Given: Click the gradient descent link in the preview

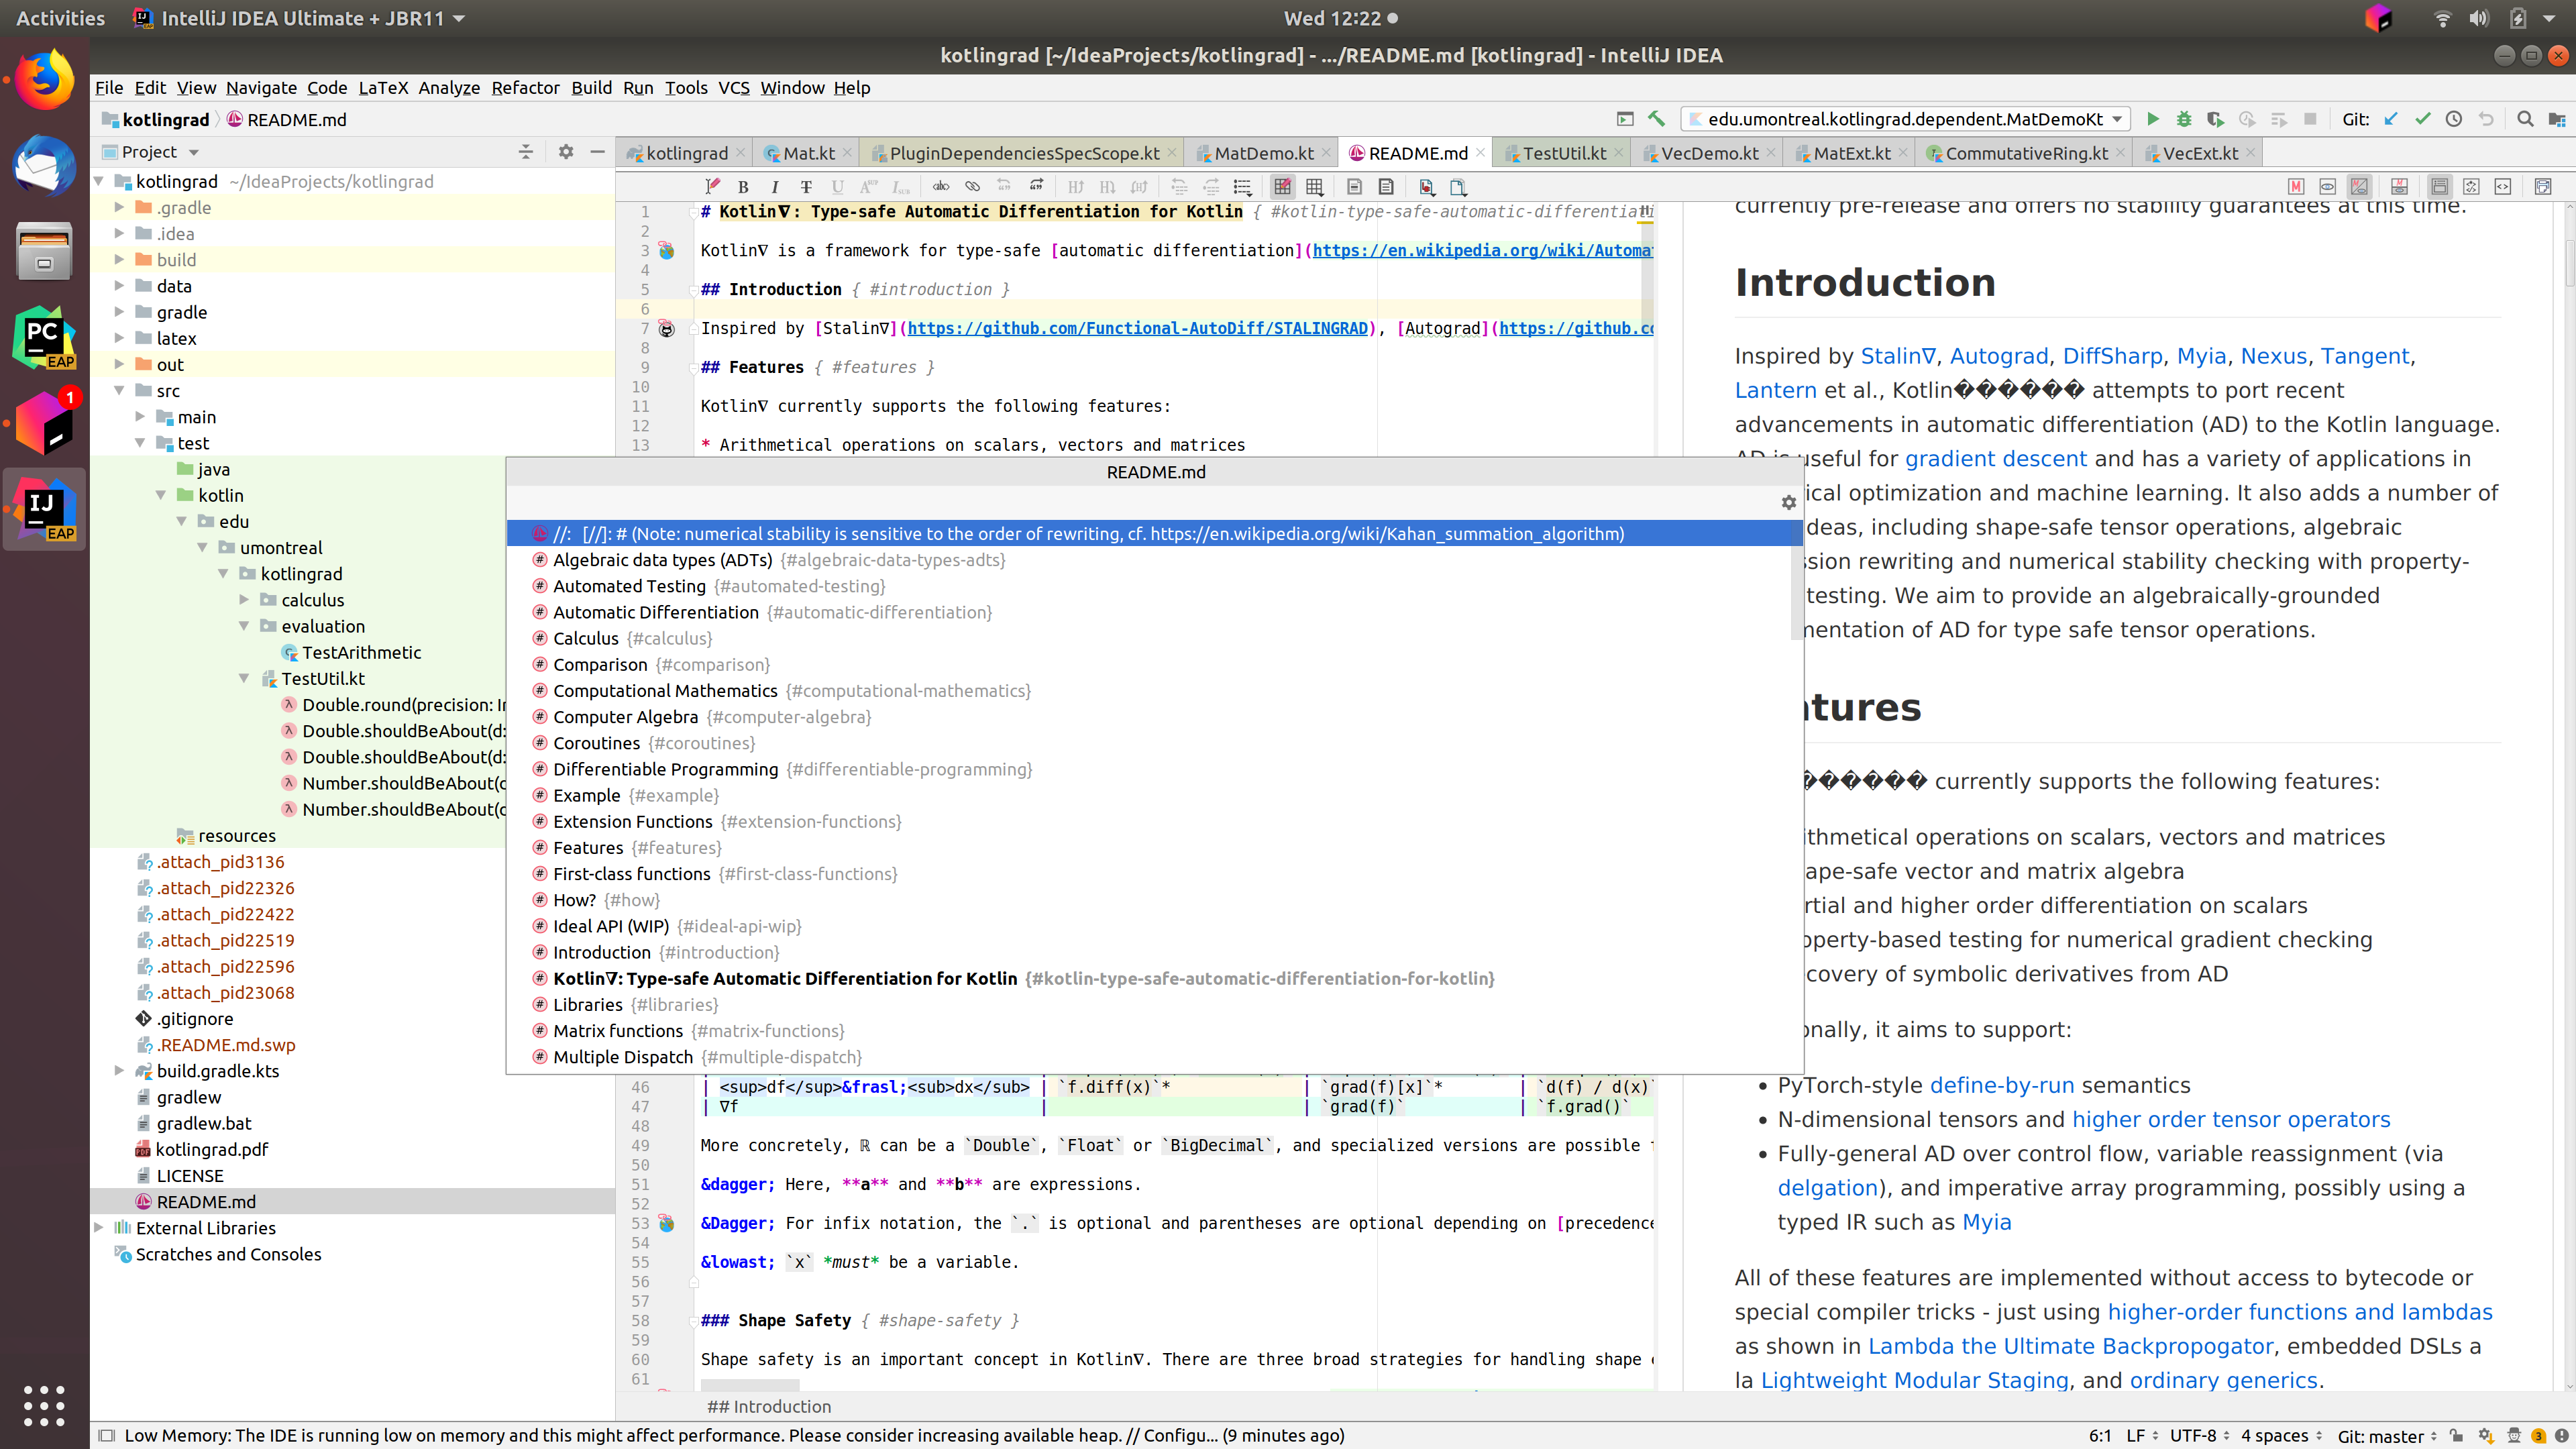Looking at the screenshot, I should (x=1995, y=459).
